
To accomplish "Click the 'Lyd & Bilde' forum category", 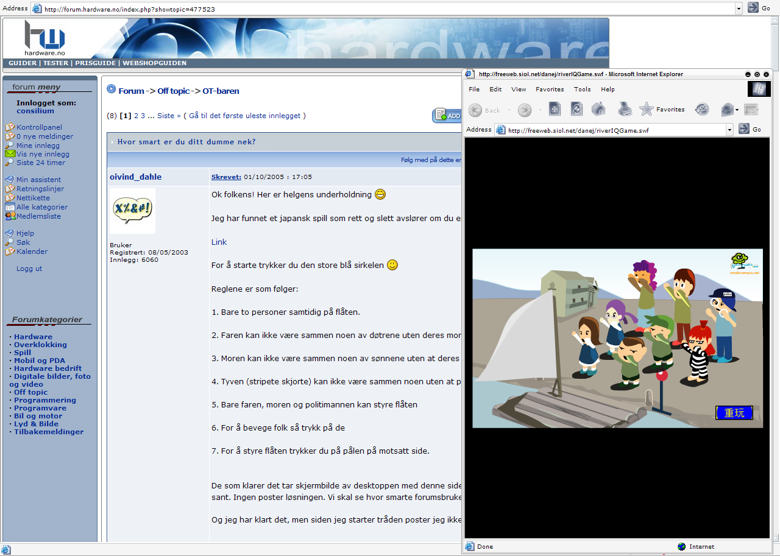I will click(x=37, y=424).
